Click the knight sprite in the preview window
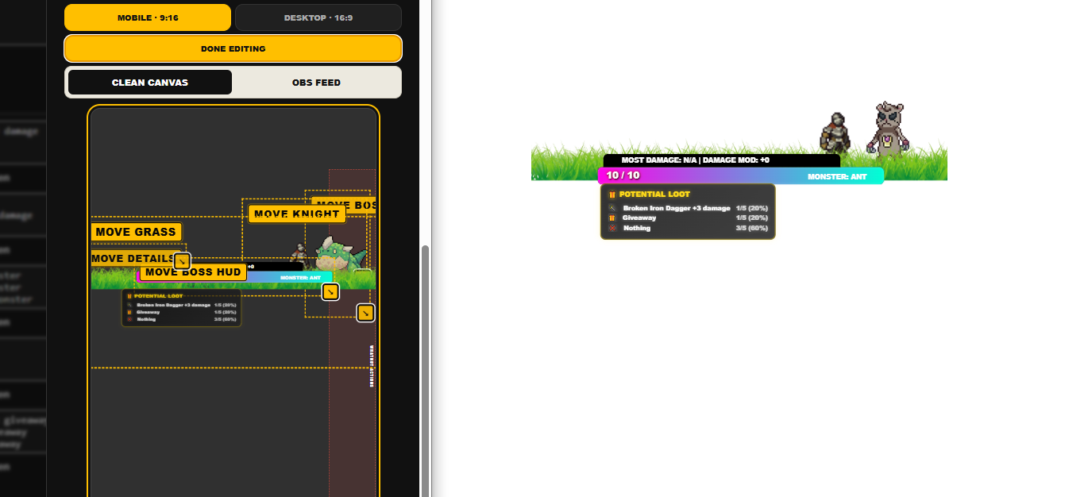Screen dimensions: 1065x497 [x=835, y=133]
